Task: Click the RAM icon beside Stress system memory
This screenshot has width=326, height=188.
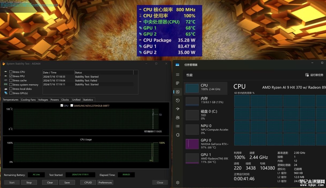Action: click(6, 84)
